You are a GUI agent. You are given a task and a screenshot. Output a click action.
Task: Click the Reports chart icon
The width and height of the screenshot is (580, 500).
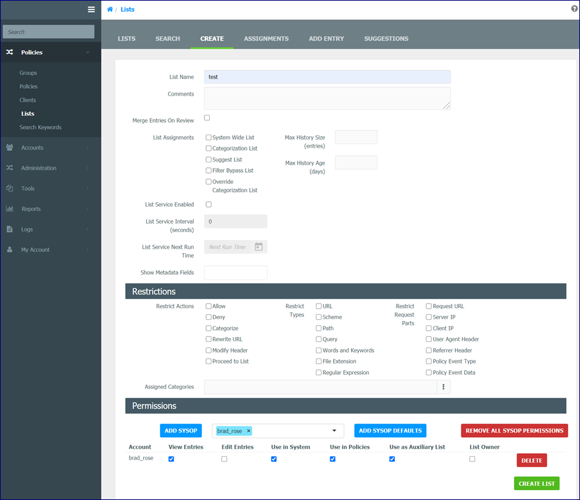[10, 209]
